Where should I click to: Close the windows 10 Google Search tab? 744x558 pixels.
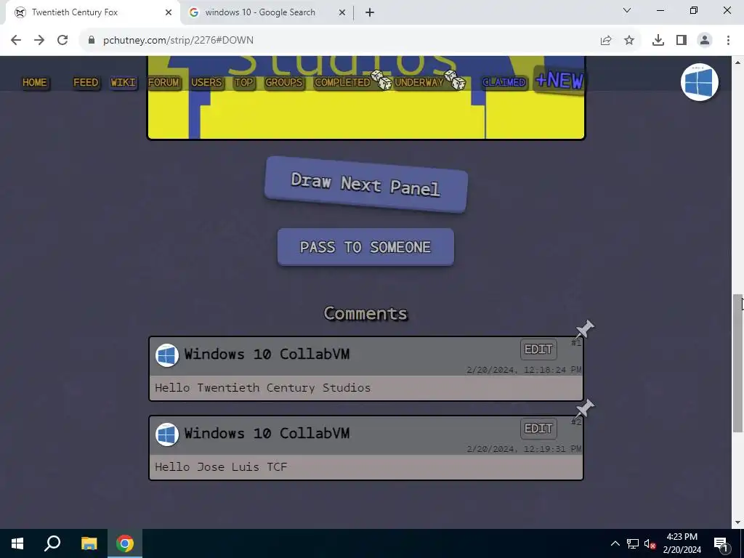[342, 13]
